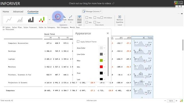Click the Min red color swatch
The height and width of the screenshot is (103, 184).
click(x=101, y=67)
